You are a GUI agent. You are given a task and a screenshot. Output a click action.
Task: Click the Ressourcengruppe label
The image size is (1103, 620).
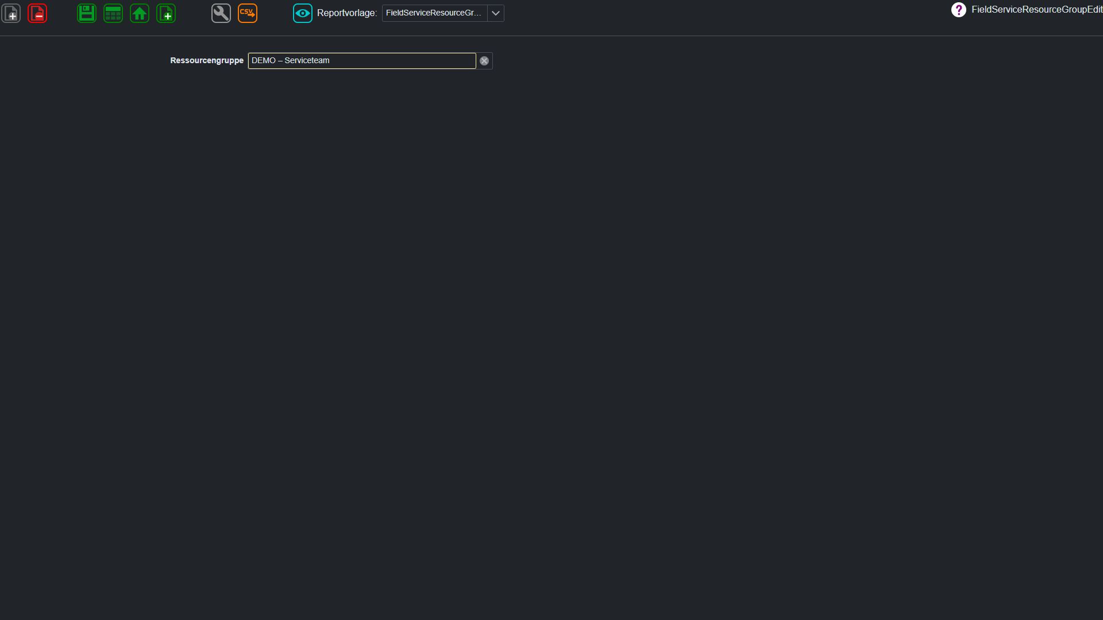coord(207,60)
